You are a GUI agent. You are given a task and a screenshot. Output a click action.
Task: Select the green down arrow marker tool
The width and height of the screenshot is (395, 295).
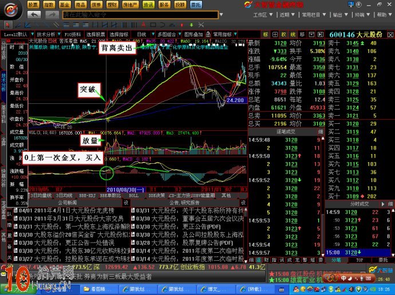191,25
